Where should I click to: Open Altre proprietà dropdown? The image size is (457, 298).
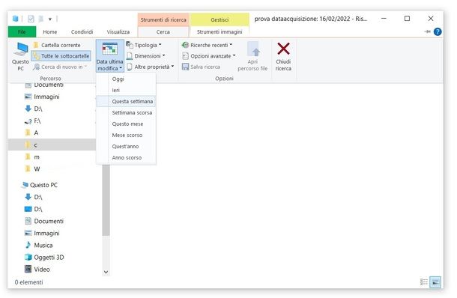[151, 67]
